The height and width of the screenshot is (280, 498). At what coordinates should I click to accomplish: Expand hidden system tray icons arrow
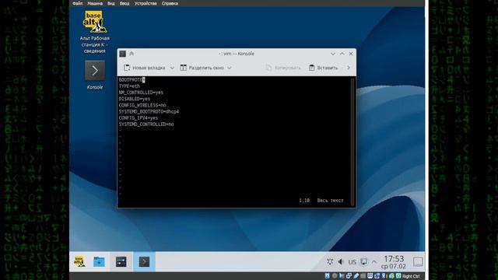coord(374,262)
